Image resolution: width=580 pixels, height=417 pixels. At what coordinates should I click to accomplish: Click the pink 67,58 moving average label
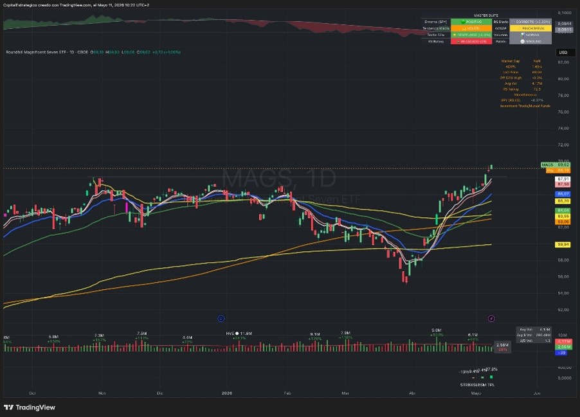click(x=563, y=184)
